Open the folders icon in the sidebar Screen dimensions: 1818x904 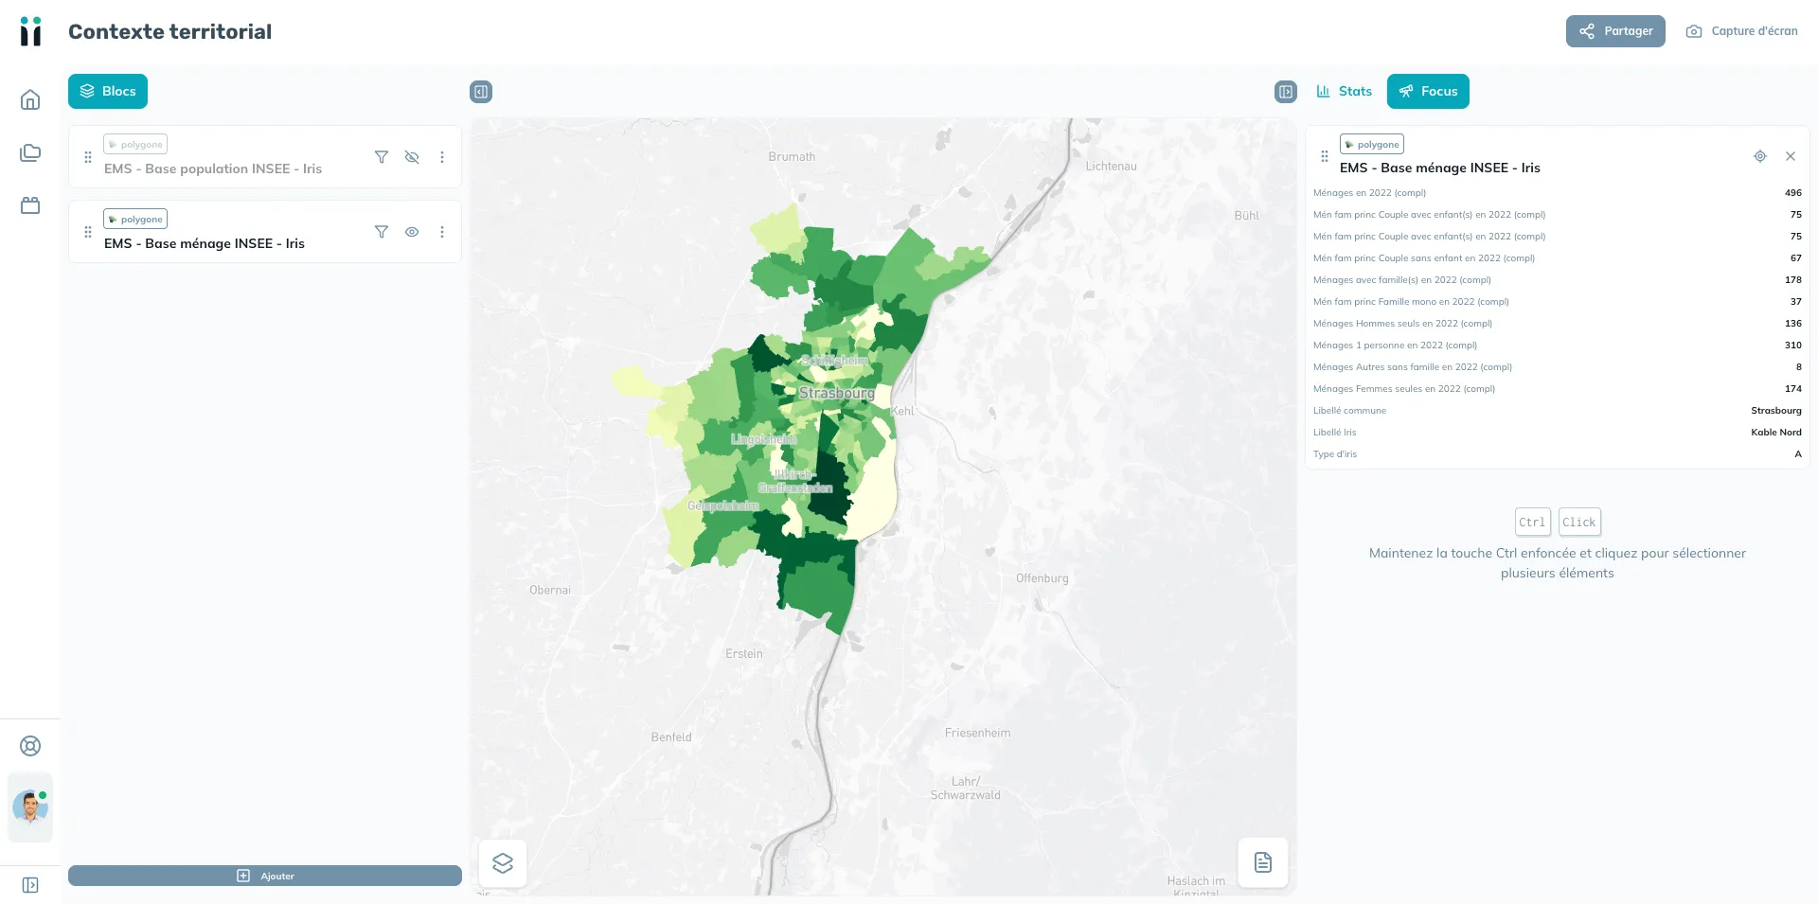tap(30, 152)
